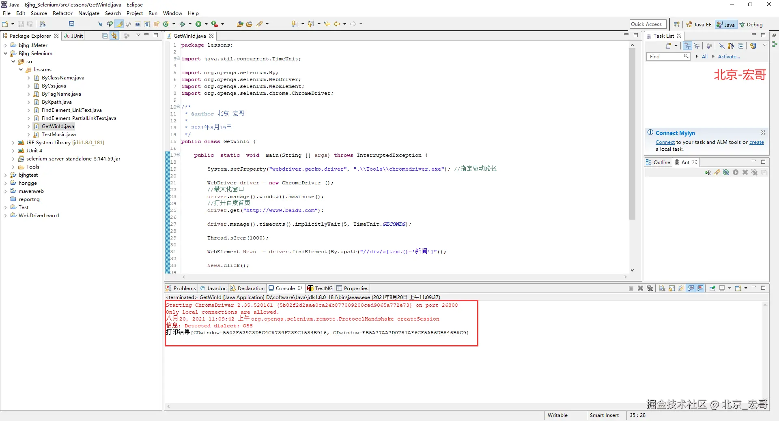Image resolution: width=779 pixels, height=421 pixels.
Task: Toggle Link with Editor in Package Explorer
Action: [114, 36]
